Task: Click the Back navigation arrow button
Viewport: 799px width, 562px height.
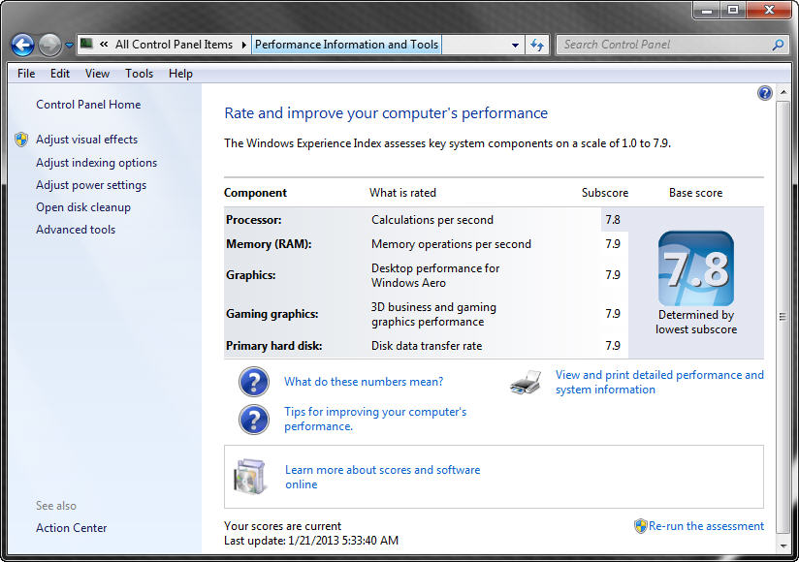Action: [23, 46]
